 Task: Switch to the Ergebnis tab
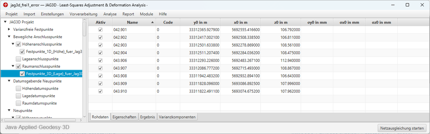click(147, 117)
